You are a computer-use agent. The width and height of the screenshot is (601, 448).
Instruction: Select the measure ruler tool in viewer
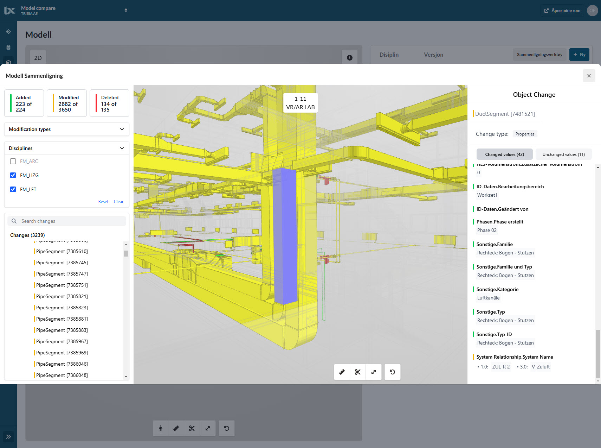[x=342, y=372]
